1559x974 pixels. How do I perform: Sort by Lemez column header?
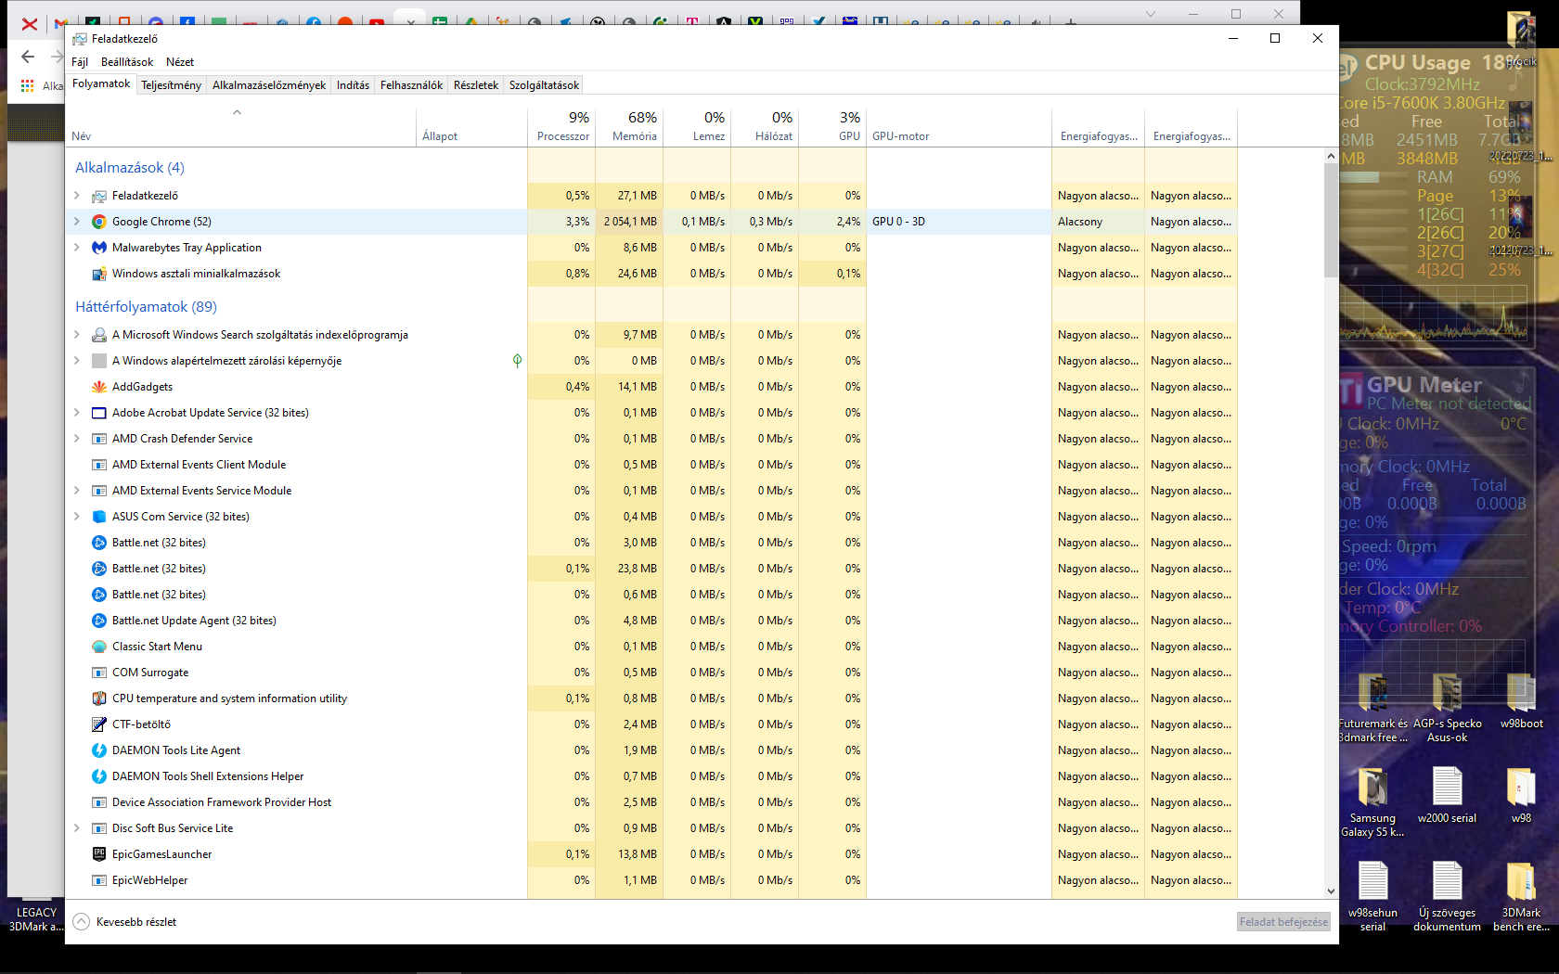(x=697, y=127)
